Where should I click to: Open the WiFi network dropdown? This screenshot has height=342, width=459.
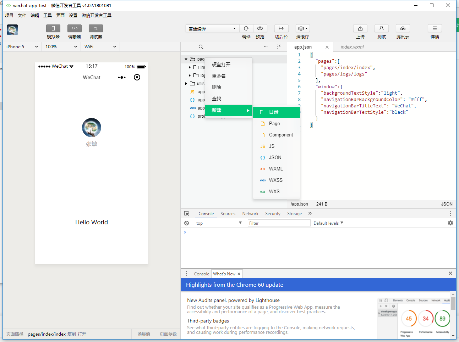100,46
